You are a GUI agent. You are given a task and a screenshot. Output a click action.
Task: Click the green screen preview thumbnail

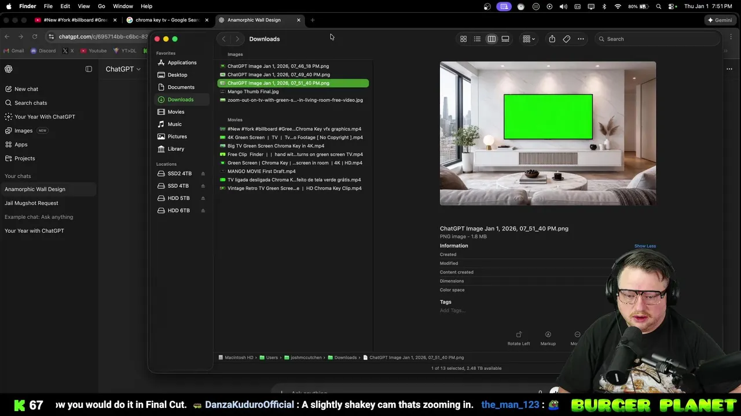tap(548, 133)
